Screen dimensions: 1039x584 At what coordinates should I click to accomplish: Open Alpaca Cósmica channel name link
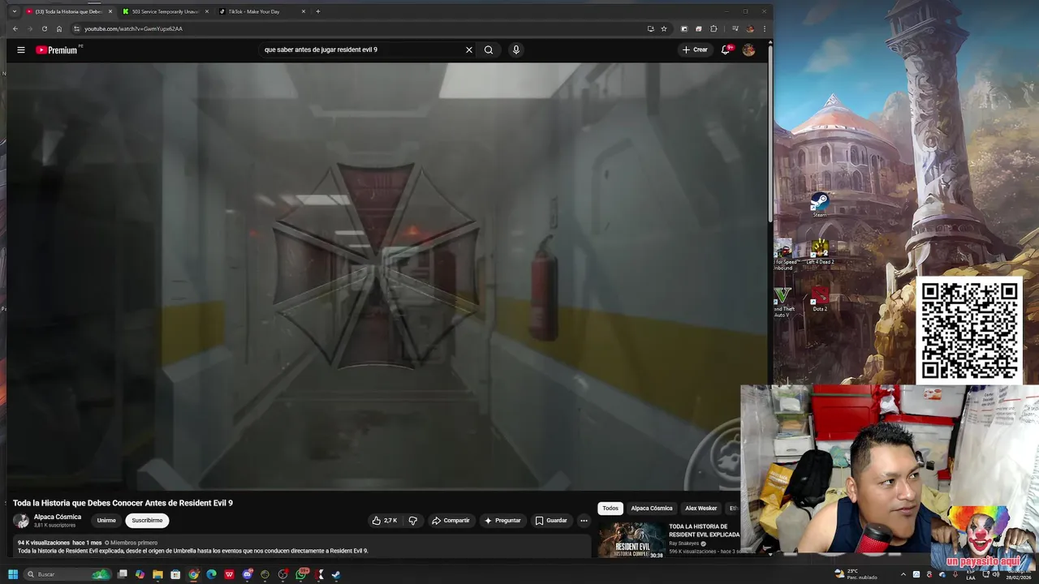pos(58,517)
